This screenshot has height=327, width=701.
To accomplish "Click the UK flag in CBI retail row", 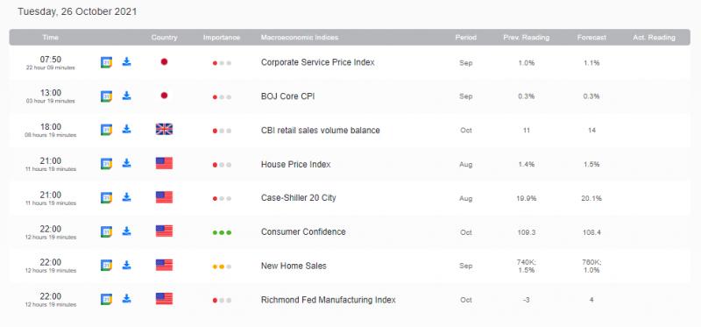I will (164, 129).
